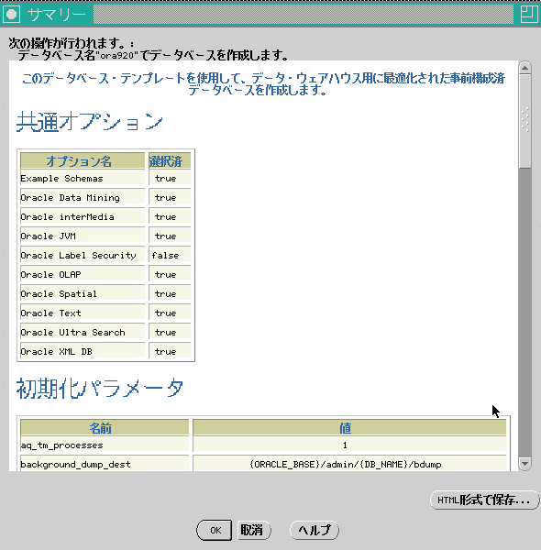The width and height of the screenshot is (541, 550).
Task: Click the false value for Label Security
Action: pos(165,256)
